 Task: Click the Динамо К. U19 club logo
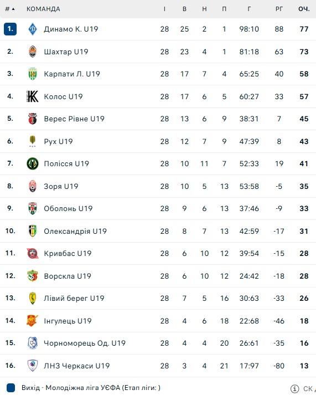[33, 29]
